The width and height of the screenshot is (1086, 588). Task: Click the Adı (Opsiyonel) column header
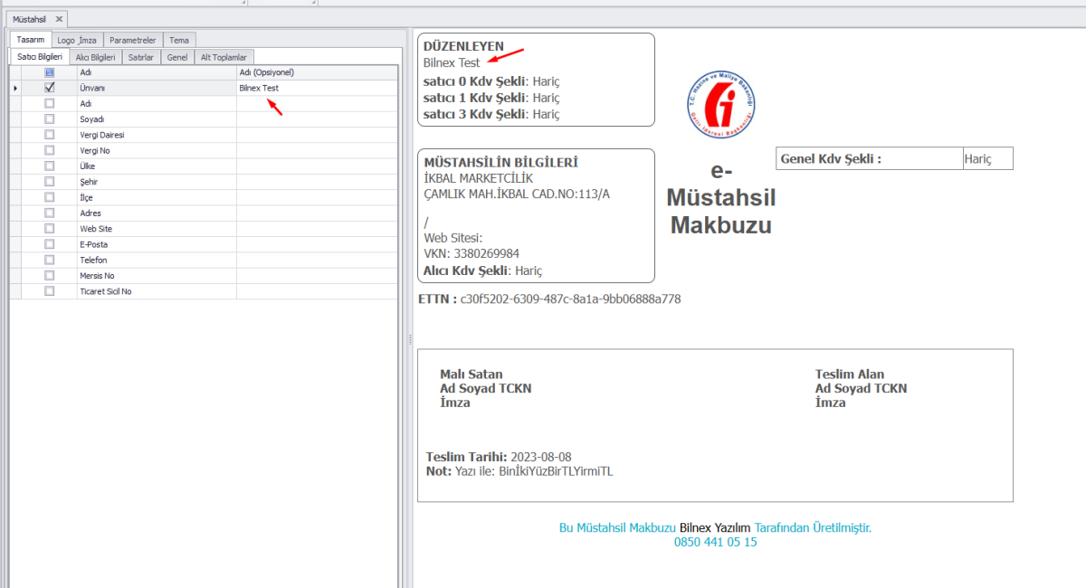(x=316, y=72)
